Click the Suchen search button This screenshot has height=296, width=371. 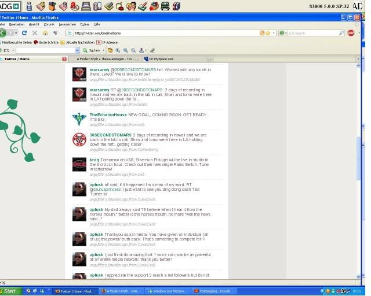92,50
